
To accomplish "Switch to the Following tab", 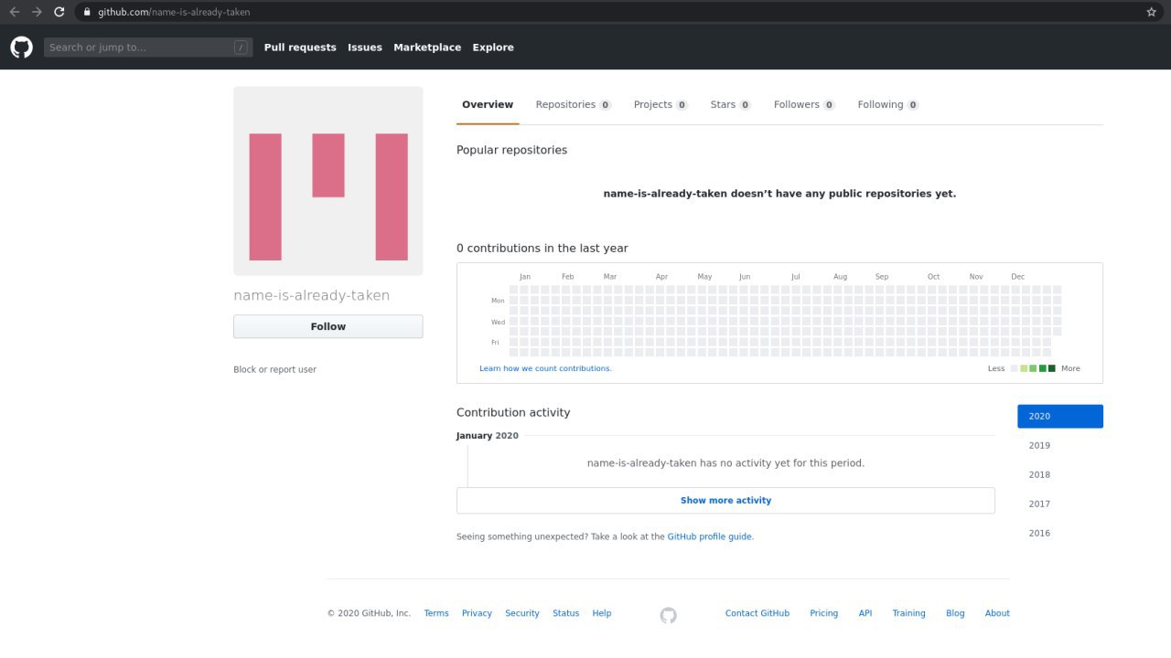I will pyautogui.click(x=888, y=105).
